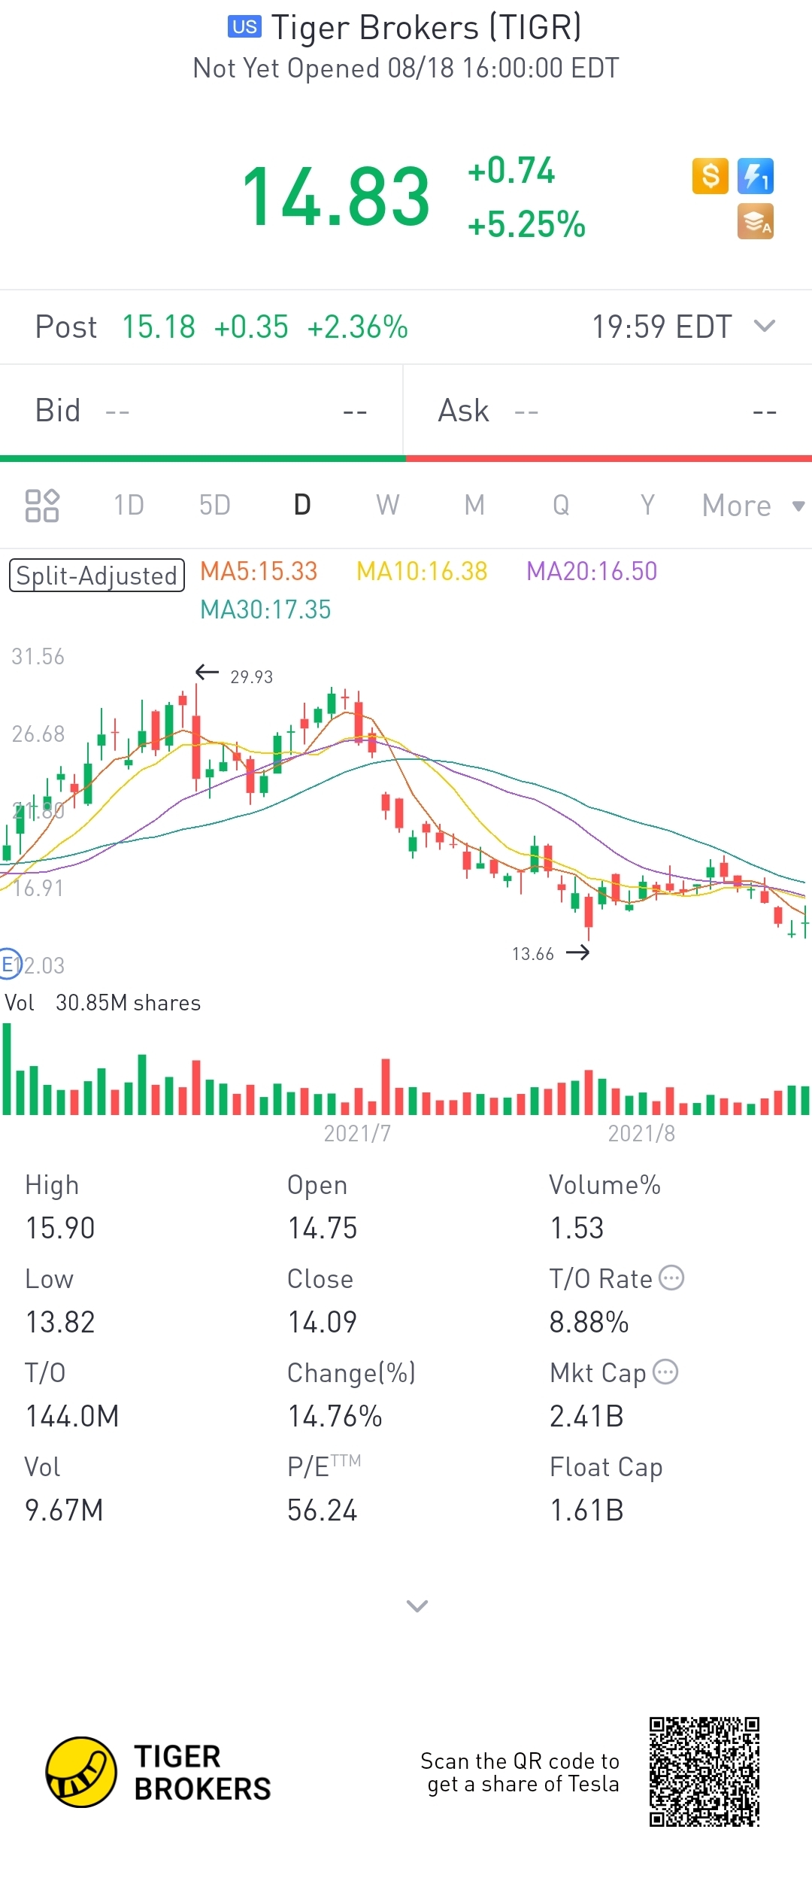
Task: Tap the tan stacked layers icon
Action: tap(756, 222)
